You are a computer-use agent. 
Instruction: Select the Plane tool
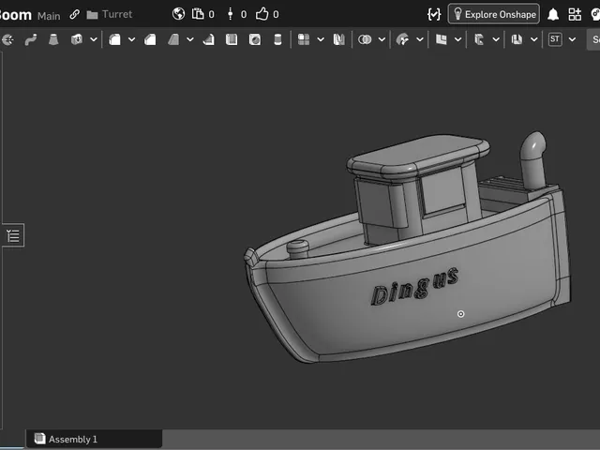pyautogui.click(x=442, y=39)
